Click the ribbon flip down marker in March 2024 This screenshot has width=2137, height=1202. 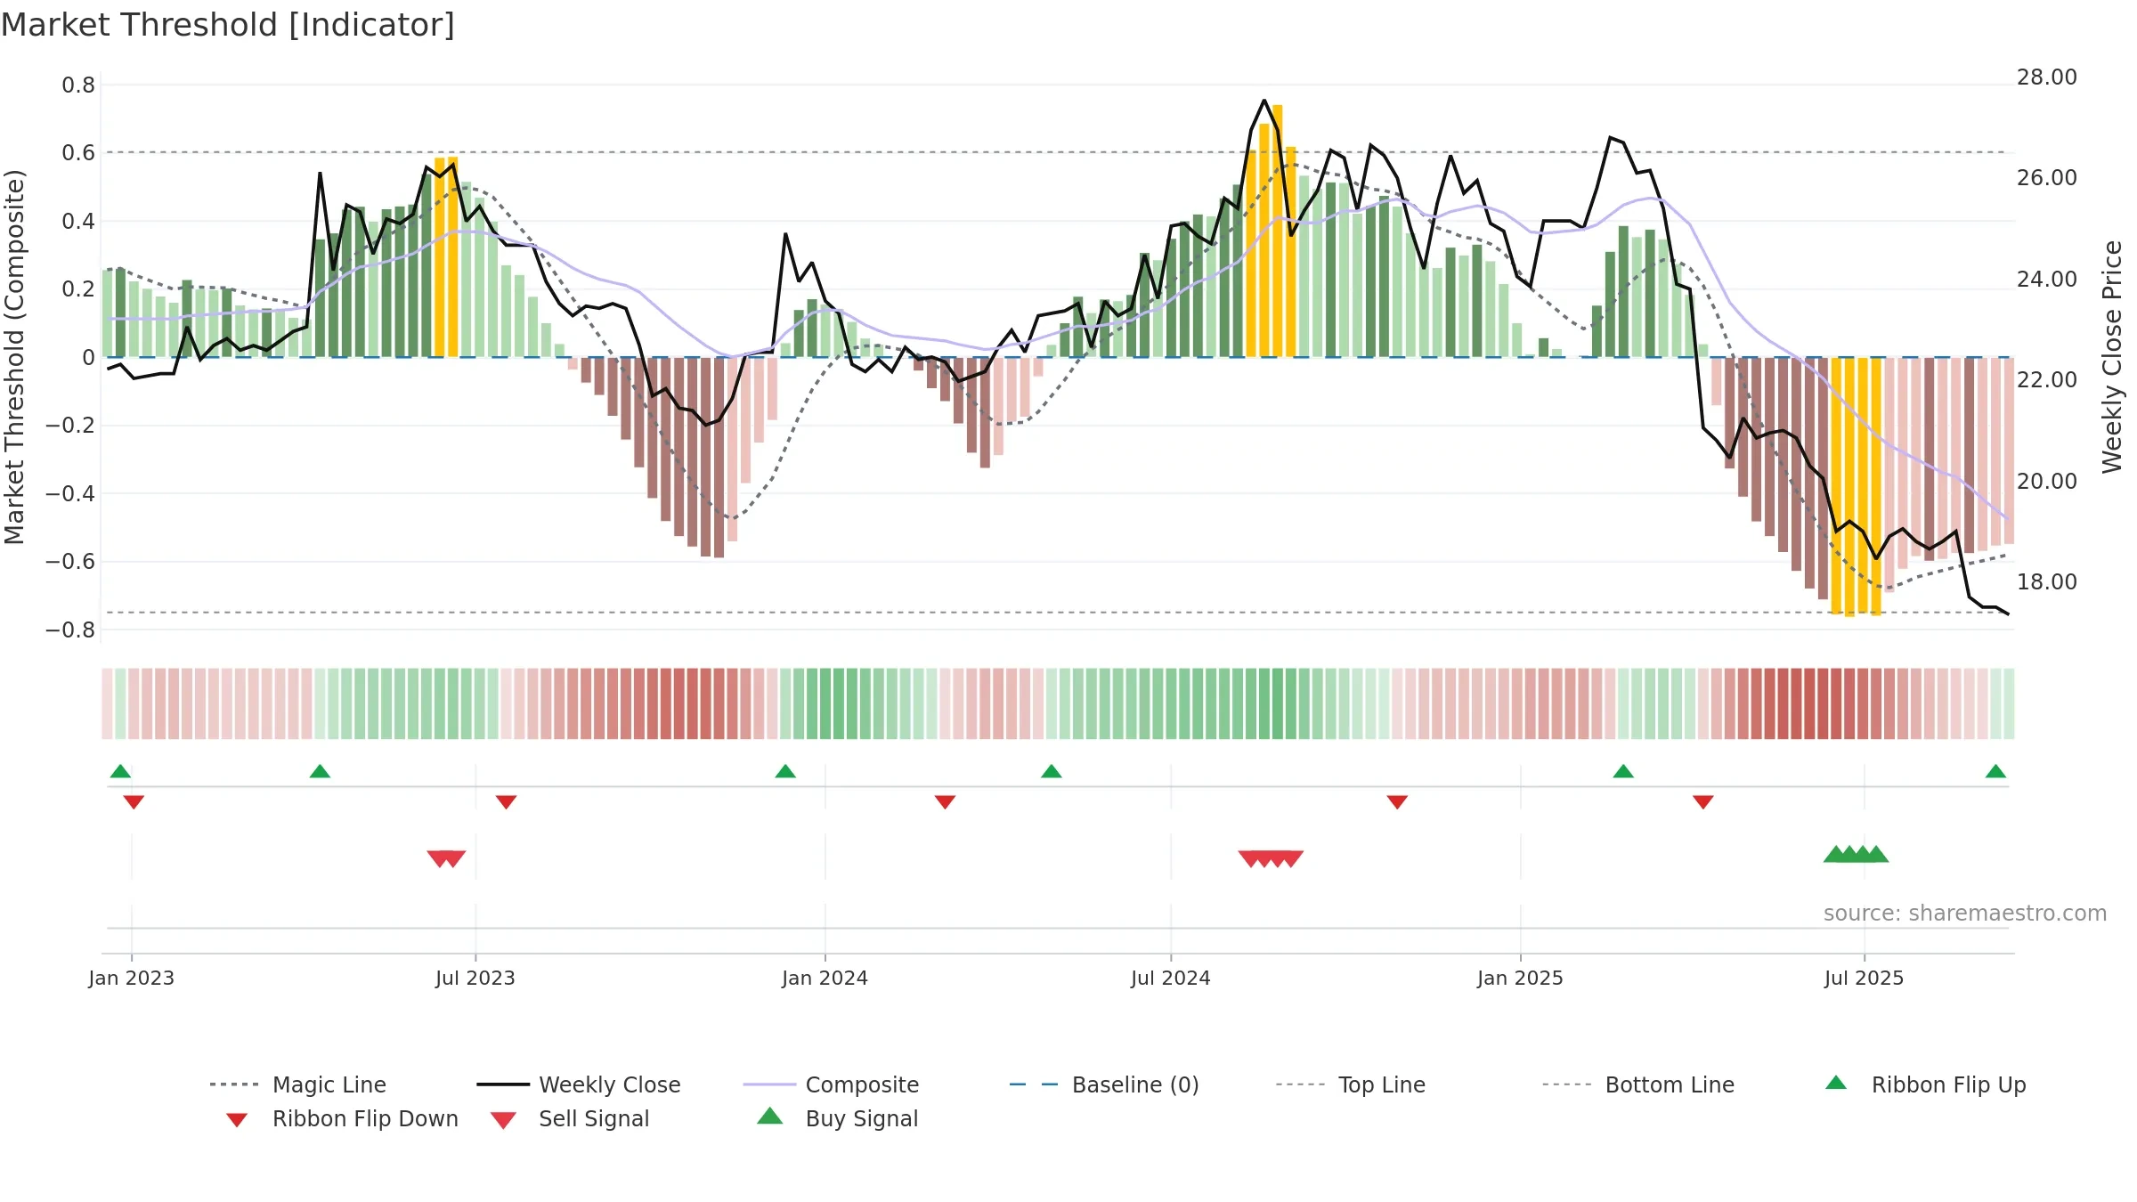point(945,802)
